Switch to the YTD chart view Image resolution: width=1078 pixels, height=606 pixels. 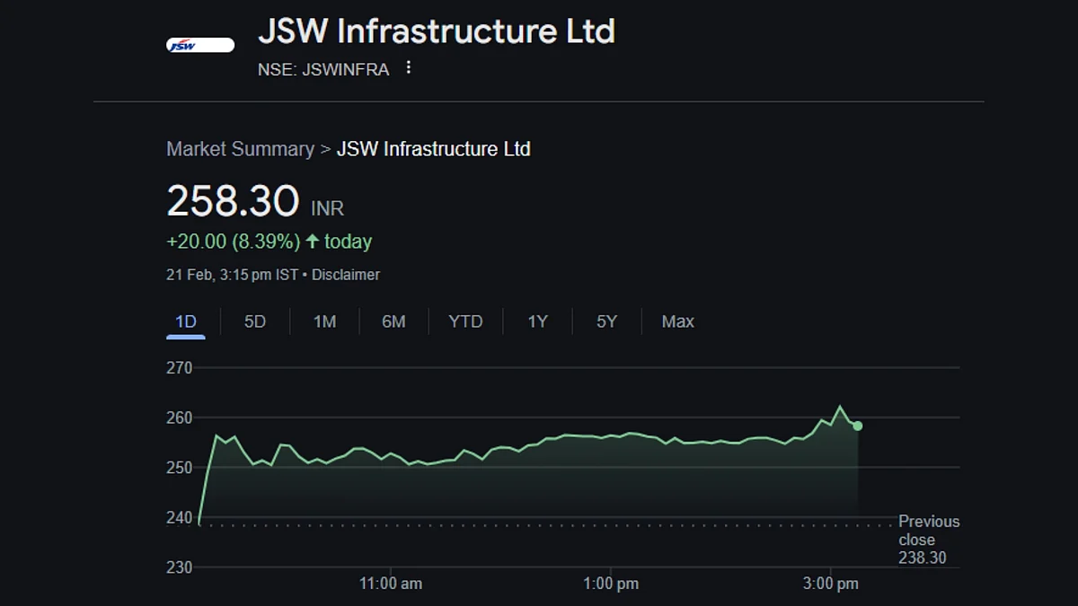pyautogui.click(x=465, y=321)
